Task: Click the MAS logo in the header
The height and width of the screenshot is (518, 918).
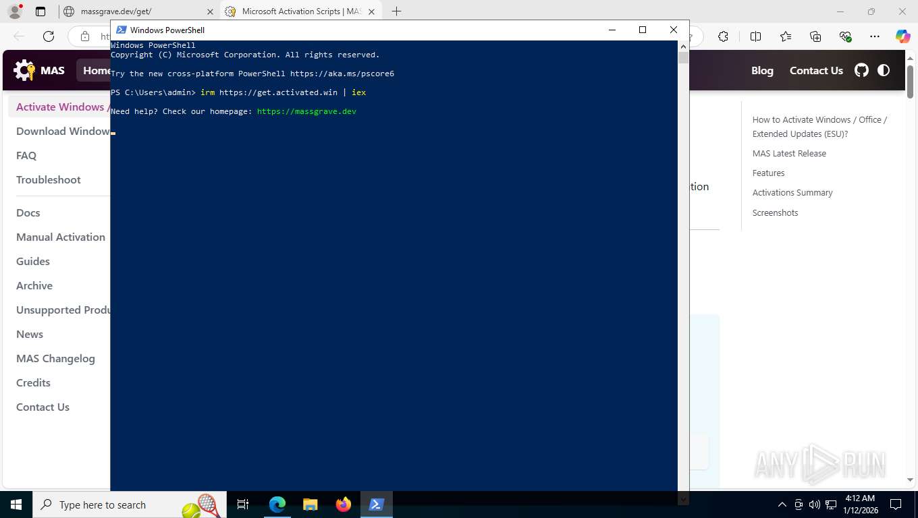Action: click(39, 70)
